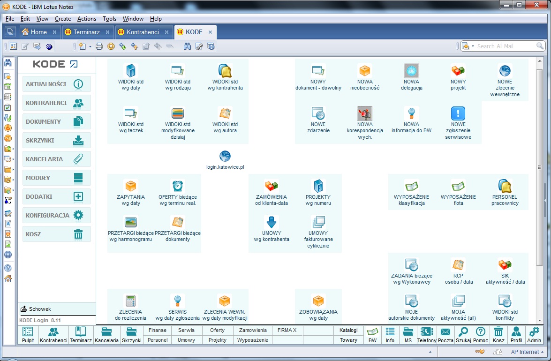Click Katalogi in bottom navigation
Screen dimensions: 551x361
click(x=348, y=330)
